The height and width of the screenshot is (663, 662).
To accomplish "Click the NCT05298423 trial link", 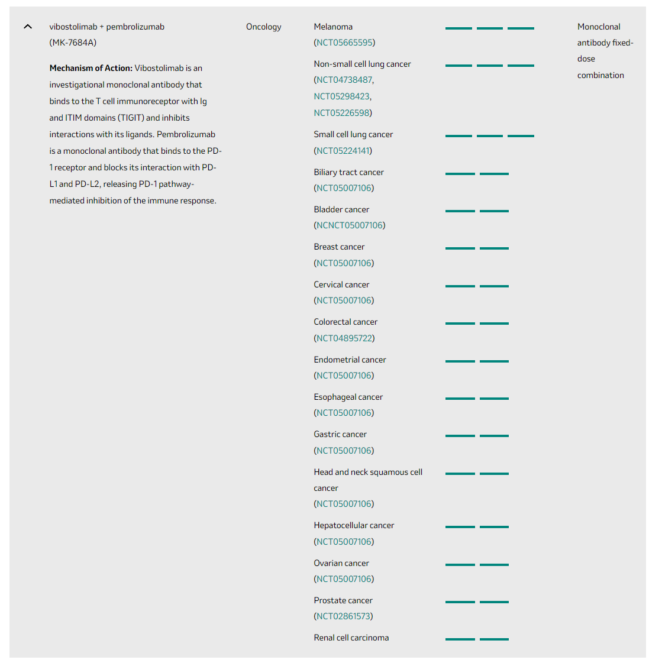I will (x=342, y=96).
